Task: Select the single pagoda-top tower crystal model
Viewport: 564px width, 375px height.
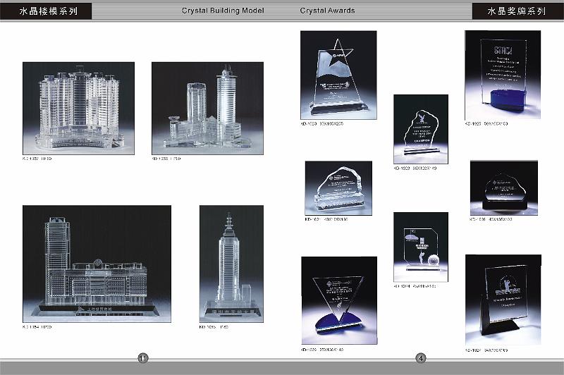Action: tap(226, 264)
